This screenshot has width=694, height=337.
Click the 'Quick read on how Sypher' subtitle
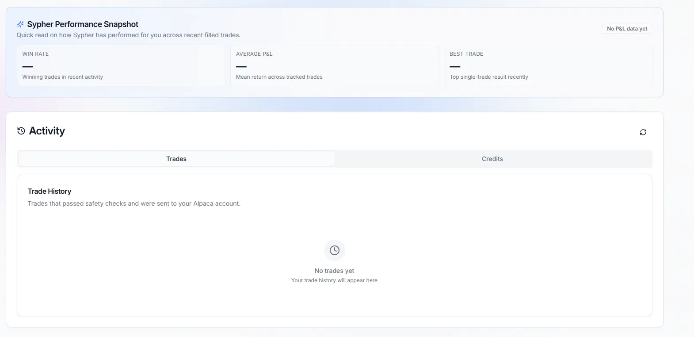(x=129, y=35)
